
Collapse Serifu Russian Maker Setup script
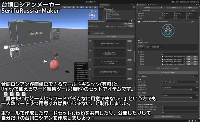pyautogui.click(x=137, y=22)
